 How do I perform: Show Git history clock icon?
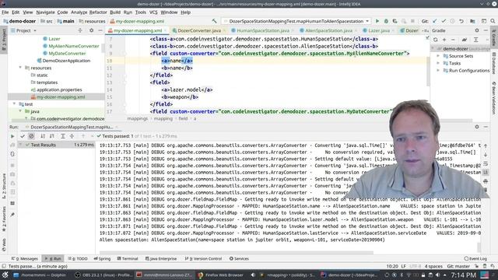pos(452,21)
